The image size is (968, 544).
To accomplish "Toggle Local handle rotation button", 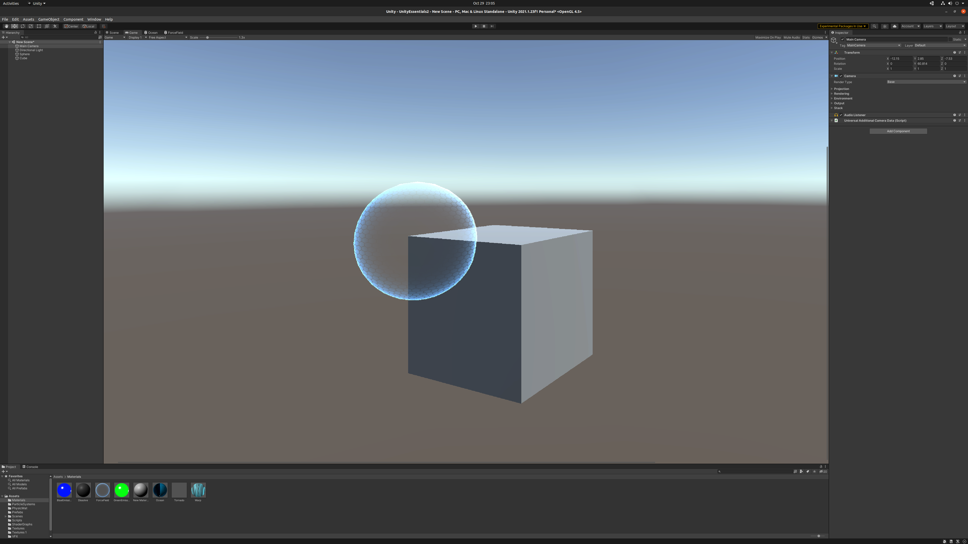I will [x=89, y=26].
